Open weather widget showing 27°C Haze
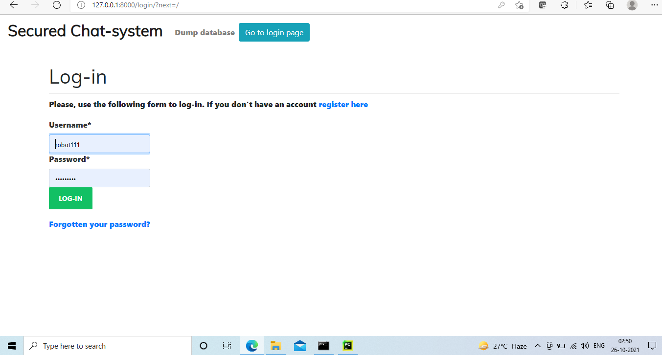The width and height of the screenshot is (662, 355). pyautogui.click(x=502, y=346)
